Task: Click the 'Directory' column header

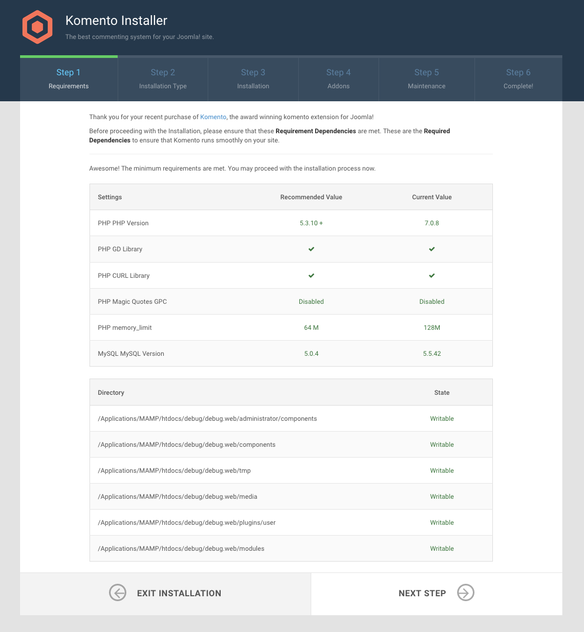Action: pos(111,393)
